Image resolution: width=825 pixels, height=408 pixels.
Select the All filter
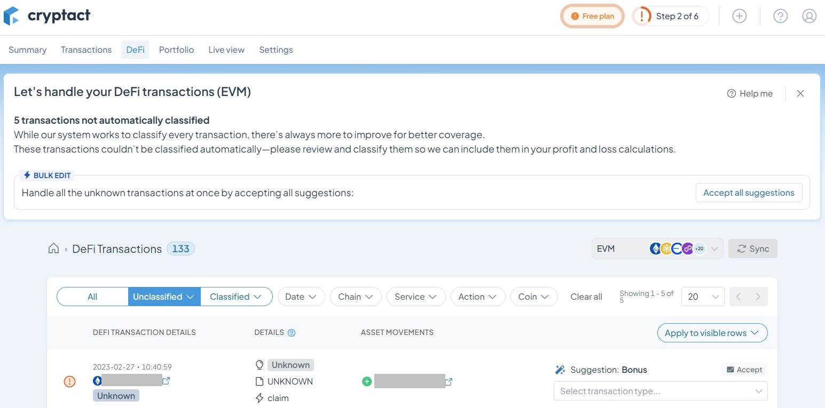pos(92,297)
